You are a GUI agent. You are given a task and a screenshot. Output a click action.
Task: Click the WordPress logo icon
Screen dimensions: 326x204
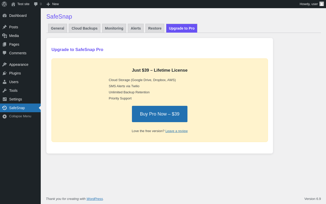click(x=4, y=4)
